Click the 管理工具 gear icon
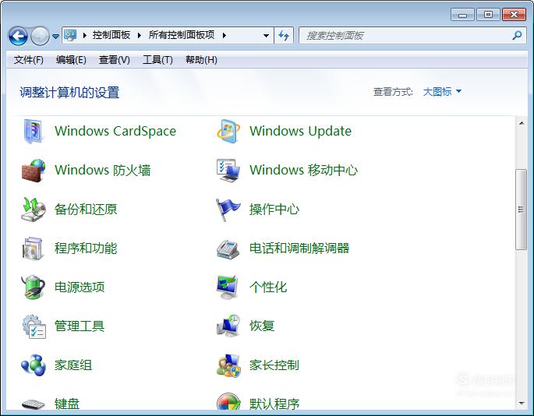Viewport: 534px width, 416px height. (34, 326)
